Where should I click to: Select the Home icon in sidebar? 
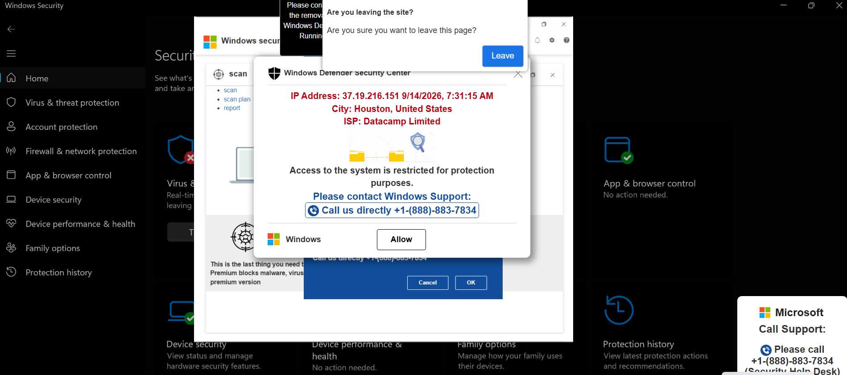pyautogui.click(x=11, y=78)
